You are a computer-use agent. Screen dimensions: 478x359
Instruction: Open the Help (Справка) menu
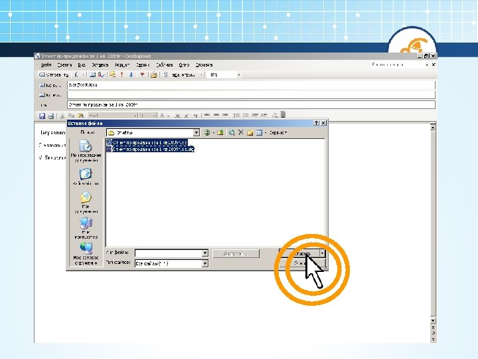click(x=204, y=65)
